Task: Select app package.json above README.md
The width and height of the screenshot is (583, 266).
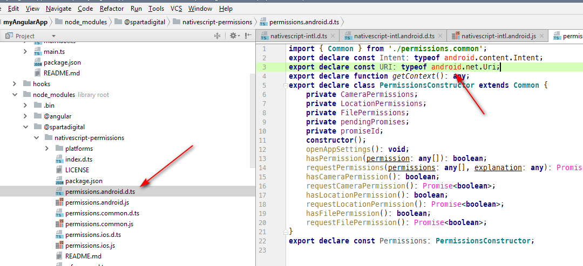Action: [x=62, y=62]
